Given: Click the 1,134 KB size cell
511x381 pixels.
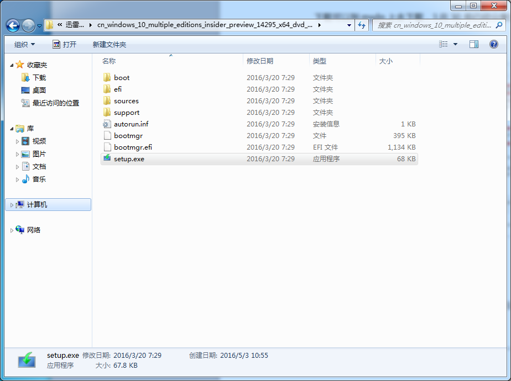Looking at the screenshot, I should pyautogui.click(x=401, y=147).
